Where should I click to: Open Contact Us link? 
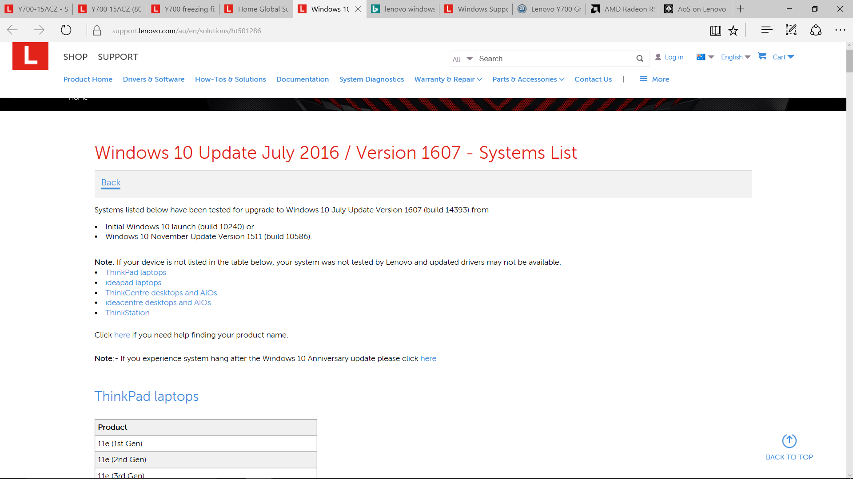[x=593, y=79]
